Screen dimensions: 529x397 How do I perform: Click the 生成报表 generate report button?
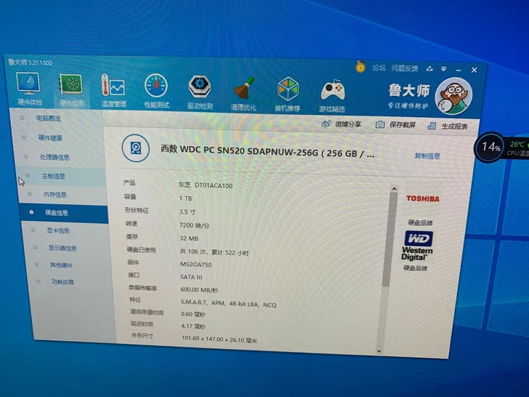coord(448,127)
